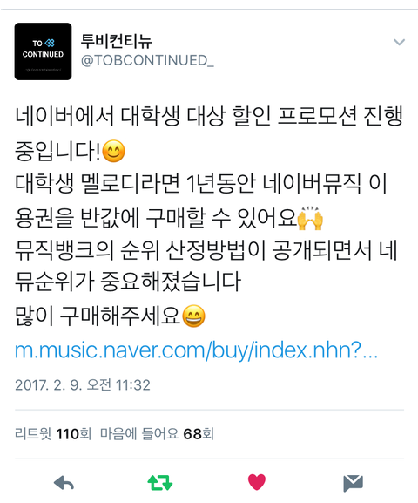Tap the @TOBCONTINUED_ handle

pos(147,60)
